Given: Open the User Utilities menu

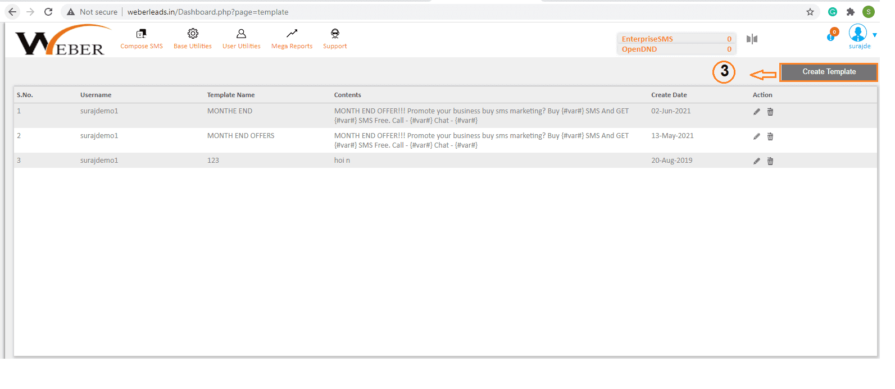Looking at the screenshot, I should 242,39.
